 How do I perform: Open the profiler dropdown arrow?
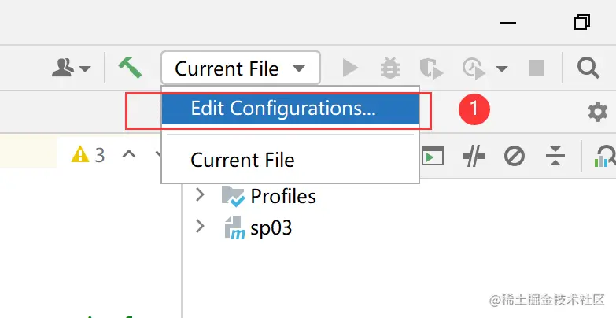point(501,68)
